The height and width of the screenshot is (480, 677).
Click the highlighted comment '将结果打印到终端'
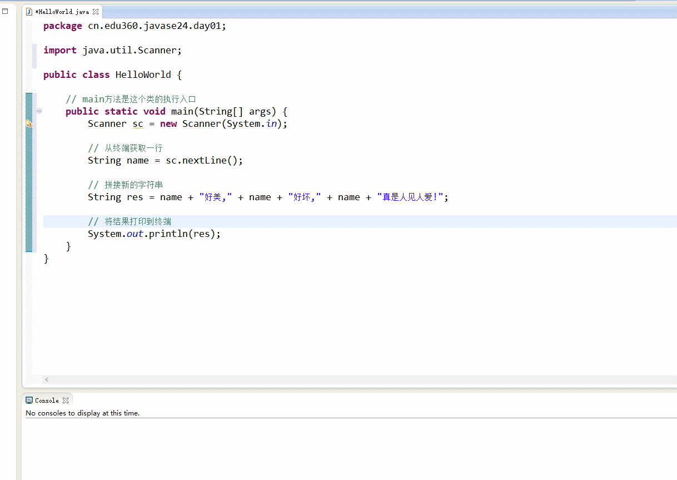point(130,221)
